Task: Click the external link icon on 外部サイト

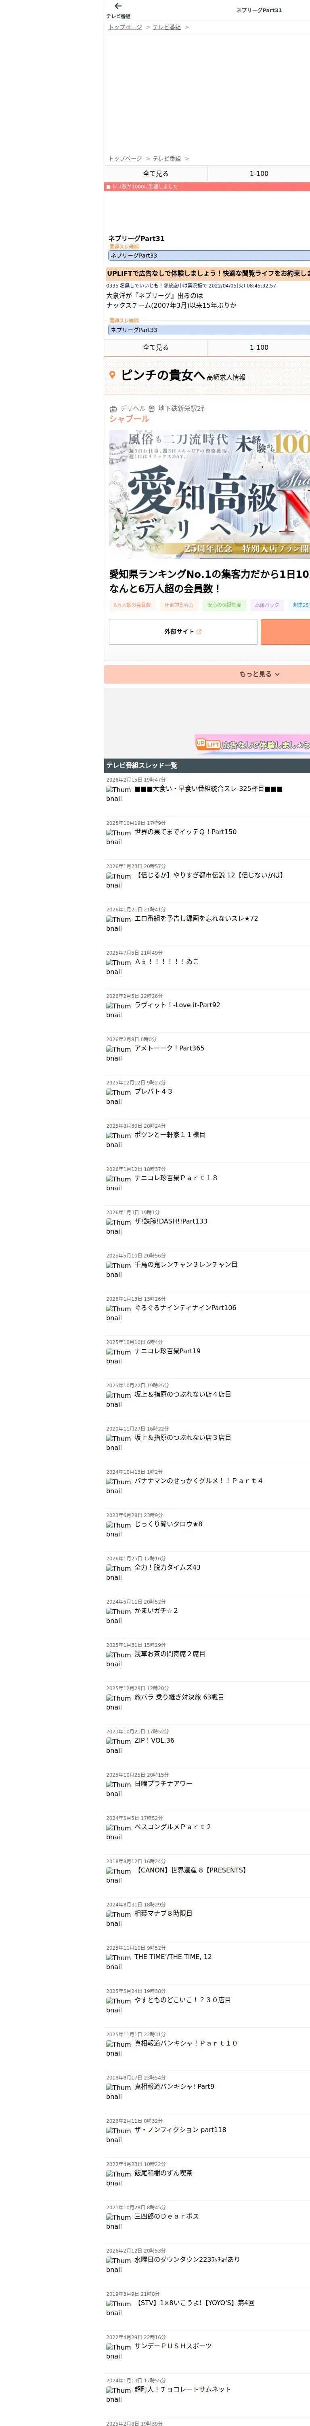Action: (x=199, y=632)
